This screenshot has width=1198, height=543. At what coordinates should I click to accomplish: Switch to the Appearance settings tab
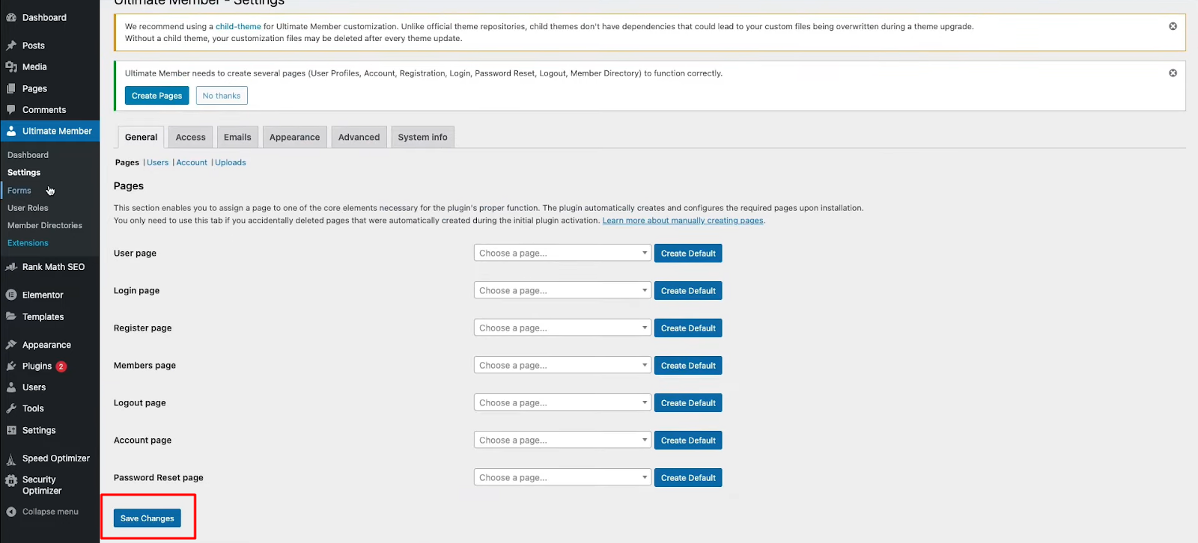pyautogui.click(x=294, y=138)
